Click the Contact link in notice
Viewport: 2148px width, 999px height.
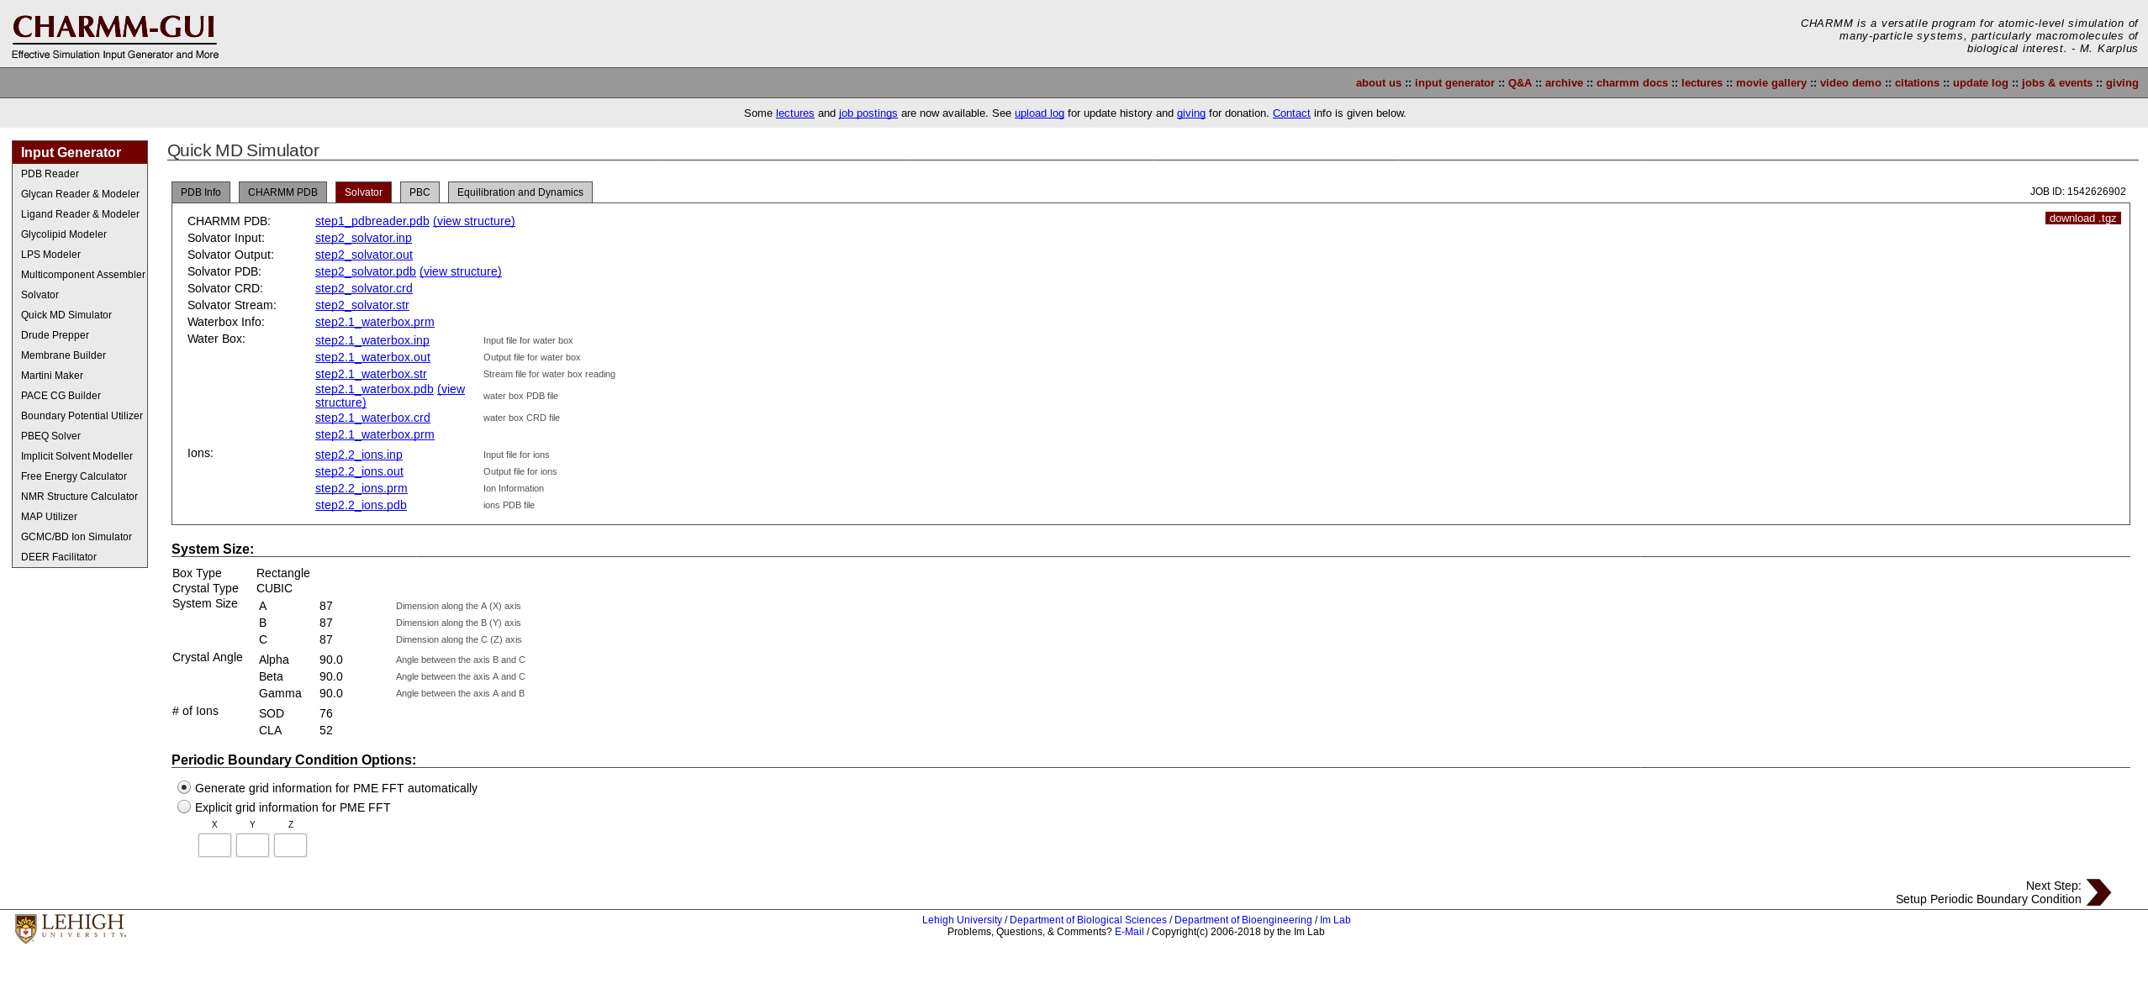coord(1291,113)
